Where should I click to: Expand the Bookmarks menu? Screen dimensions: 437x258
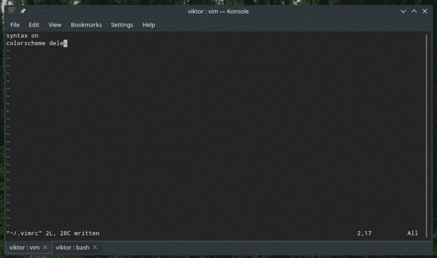pos(86,25)
